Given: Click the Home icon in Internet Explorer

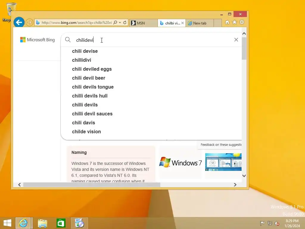Looking at the screenshot, I should coord(227,22).
